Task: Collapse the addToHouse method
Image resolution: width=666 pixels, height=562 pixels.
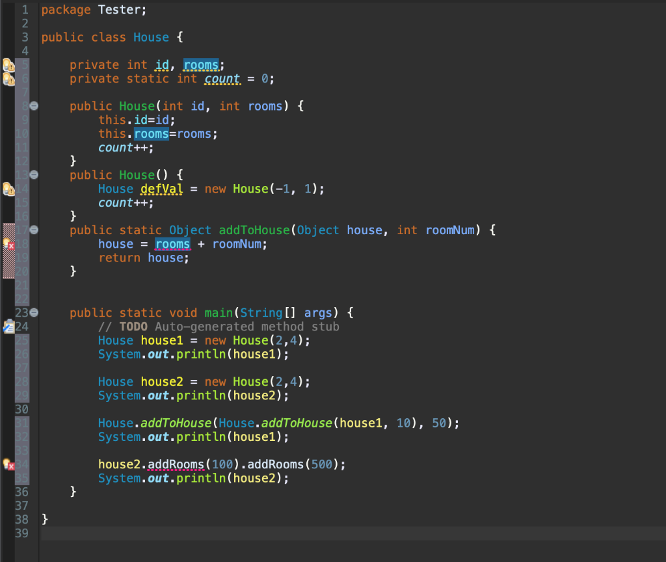Action: tap(33, 230)
